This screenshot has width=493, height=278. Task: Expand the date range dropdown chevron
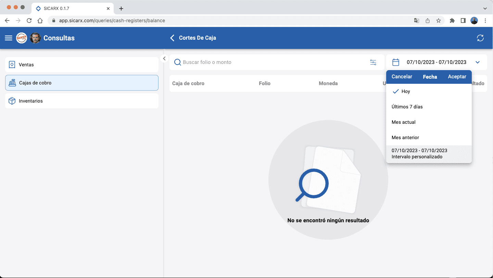tap(478, 62)
